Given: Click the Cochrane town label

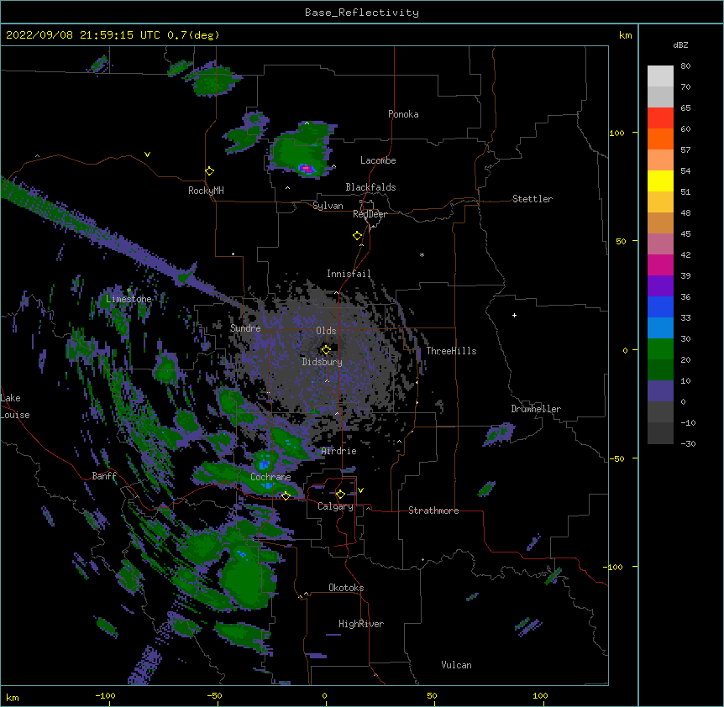Looking at the screenshot, I should click(270, 477).
